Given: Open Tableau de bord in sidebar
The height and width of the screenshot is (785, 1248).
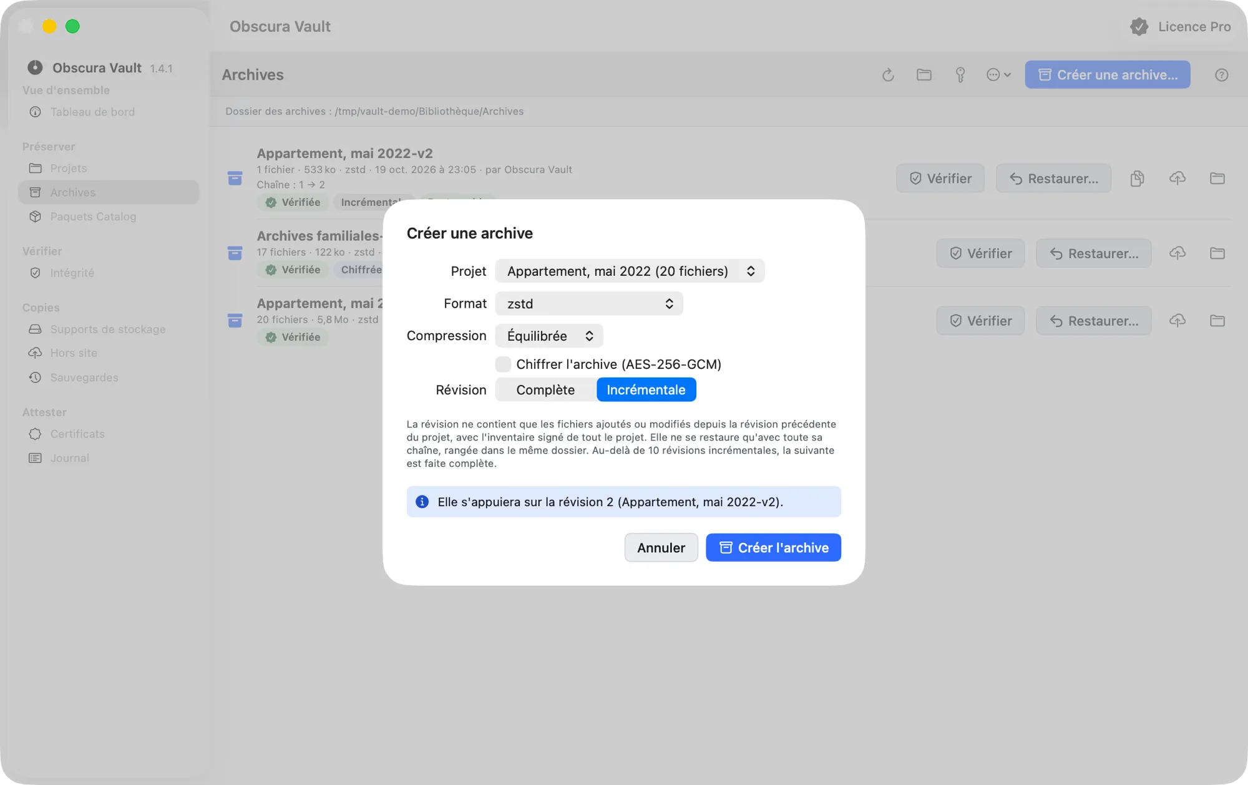Looking at the screenshot, I should tap(109, 112).
